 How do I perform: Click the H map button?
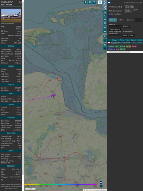pos(90,2)
